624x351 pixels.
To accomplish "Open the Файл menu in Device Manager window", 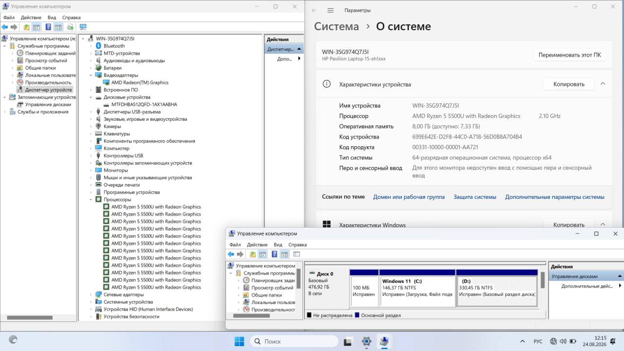I will [x=9, y=18].
